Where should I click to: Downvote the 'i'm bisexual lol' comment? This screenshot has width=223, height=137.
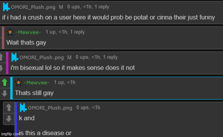(1, 68)
